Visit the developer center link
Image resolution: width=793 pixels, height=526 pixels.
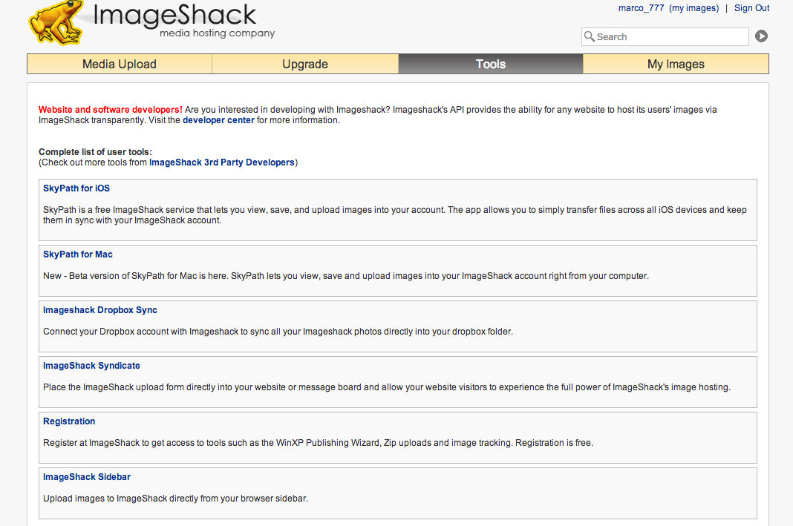(218, 120)
